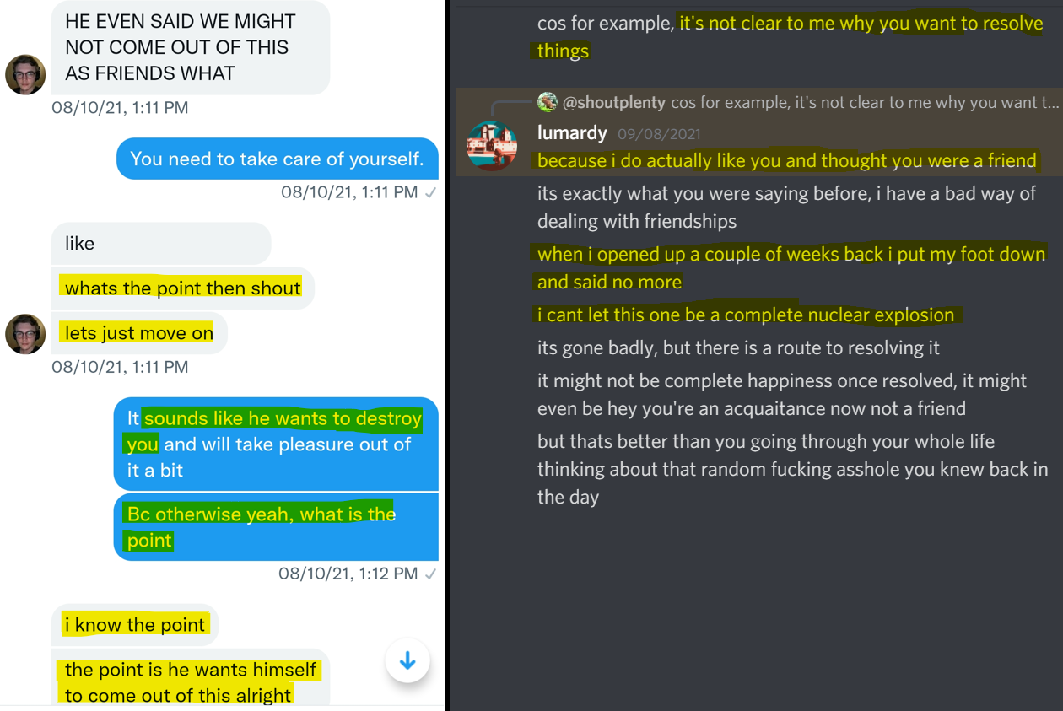Select 'You need to take care of yourself.' bubble

pyautogui.click(x=278, y=159)
